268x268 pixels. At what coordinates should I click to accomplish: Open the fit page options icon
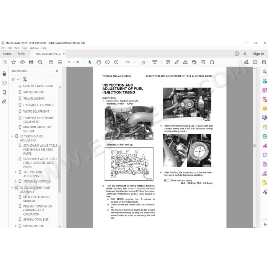click(144, 62)
